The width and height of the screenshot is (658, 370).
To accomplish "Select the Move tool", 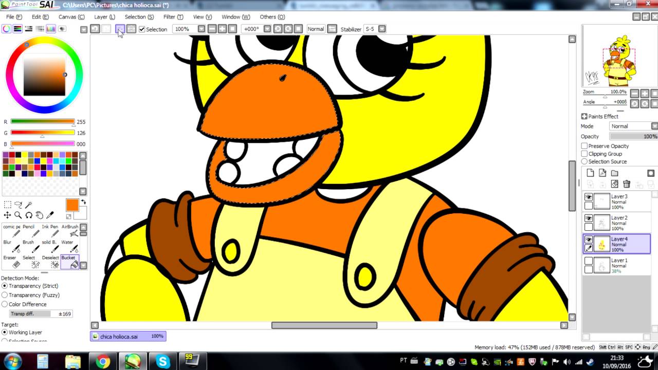I will (x=8, y=215).
